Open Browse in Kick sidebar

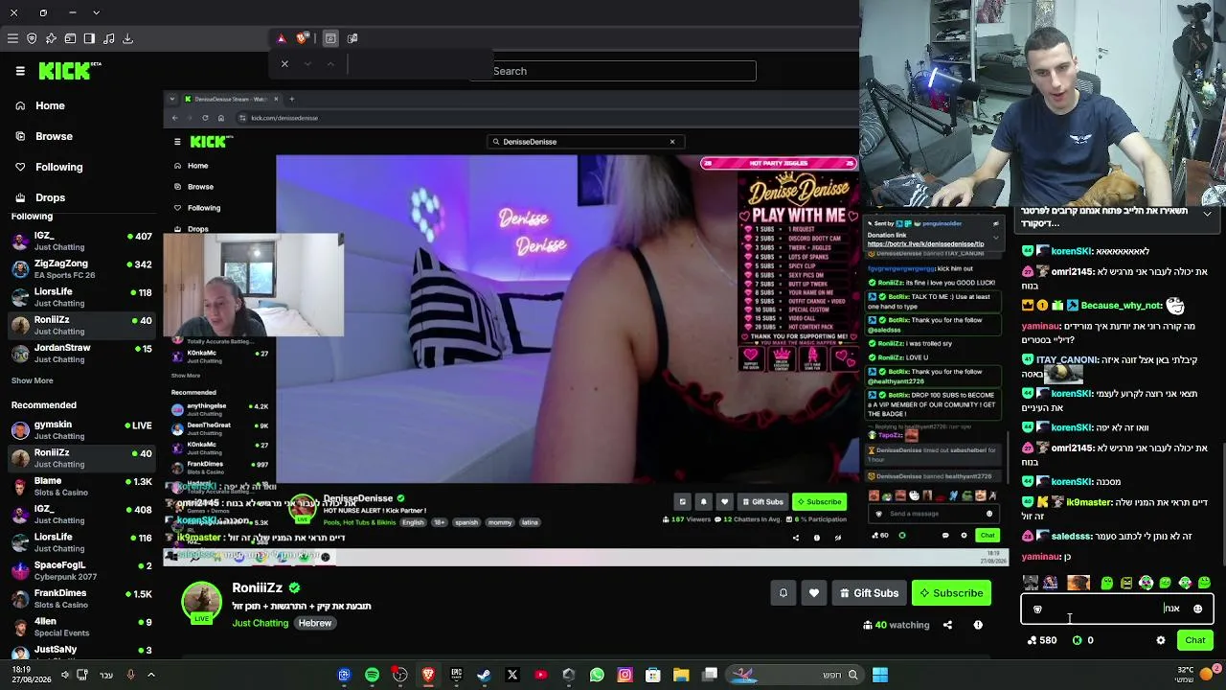pyautogui.click(x=44, y=136)
